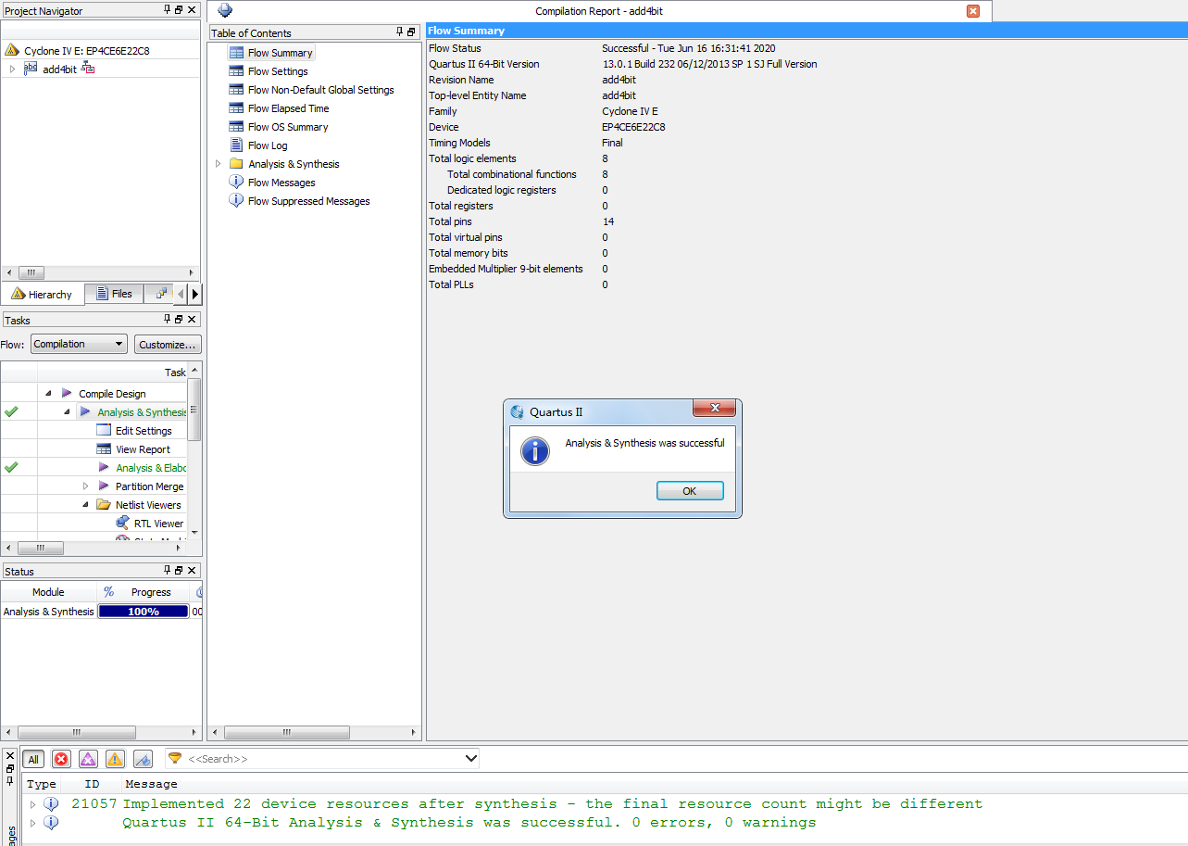Screen dimensions: 1188x846
Task: Click the Flow Log document icon
Action: [x=236, y=145]
